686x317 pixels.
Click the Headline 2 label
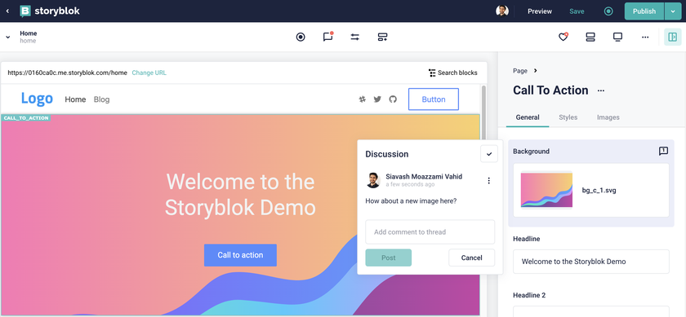pos(529,295)
